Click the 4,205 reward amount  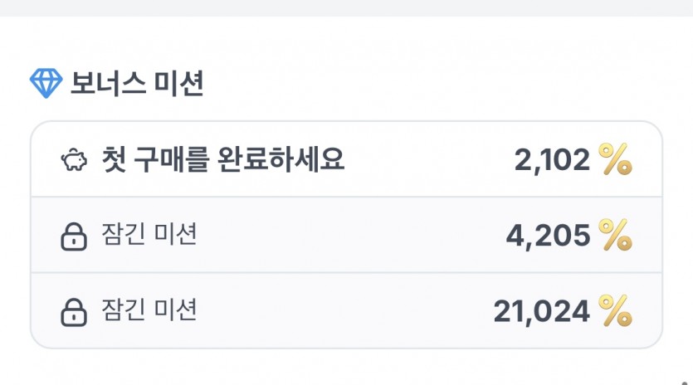point(548,236)
